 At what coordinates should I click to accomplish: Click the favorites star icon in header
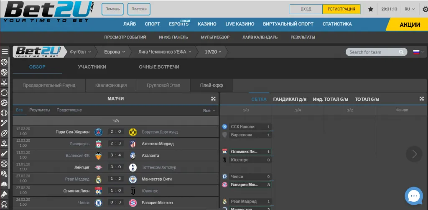370,9
